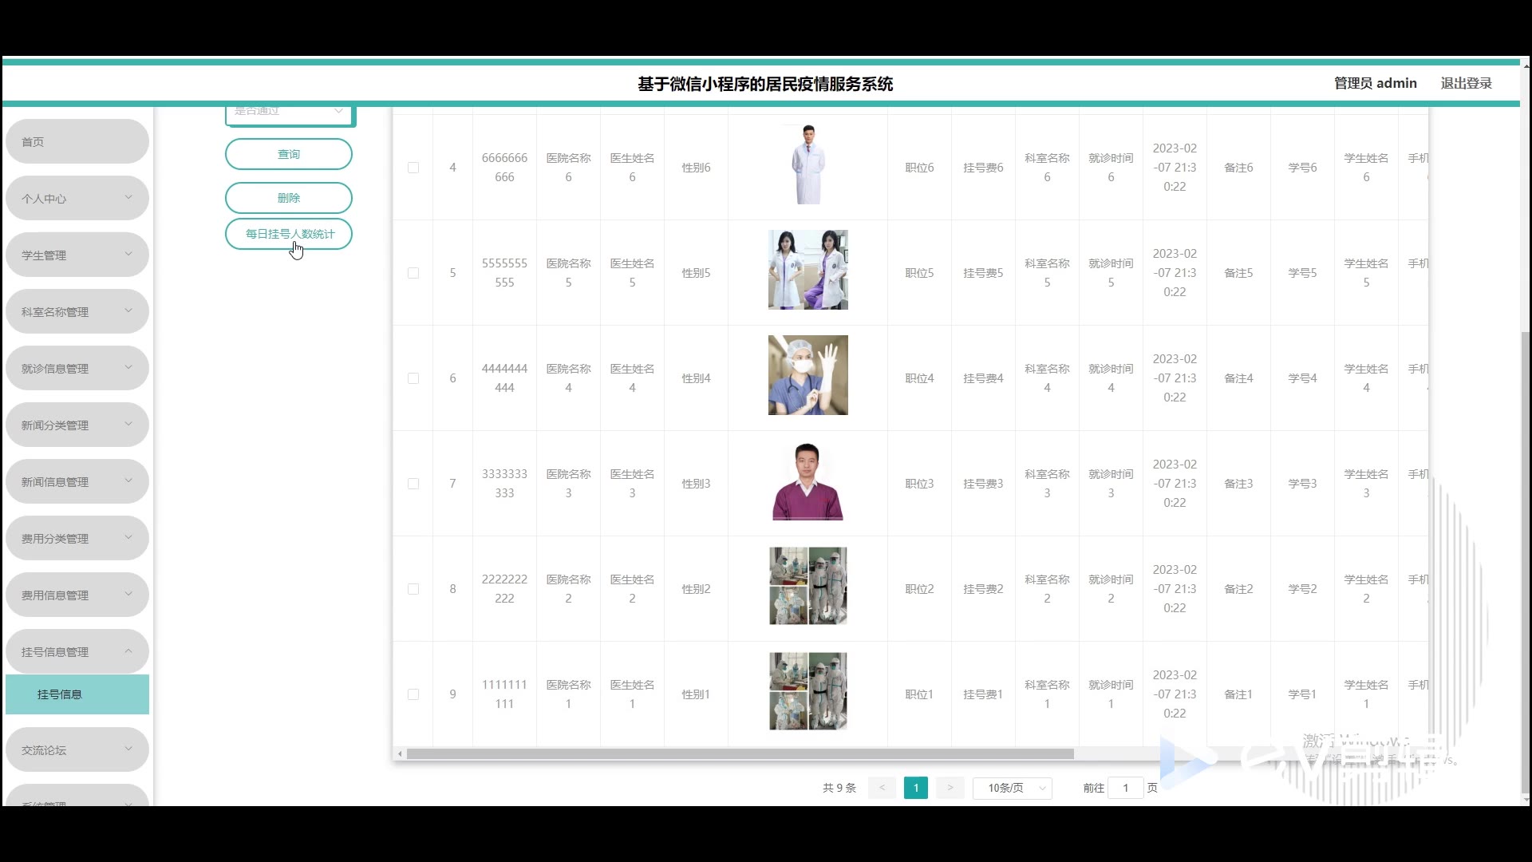
Task: Click 退出登录 link
Action: (x=1466, y=83)
